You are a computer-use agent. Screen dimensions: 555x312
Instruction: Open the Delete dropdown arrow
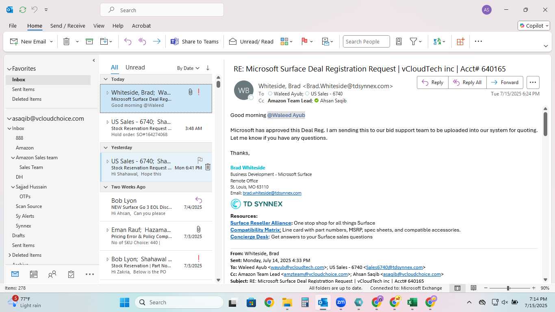click(77, 41)
